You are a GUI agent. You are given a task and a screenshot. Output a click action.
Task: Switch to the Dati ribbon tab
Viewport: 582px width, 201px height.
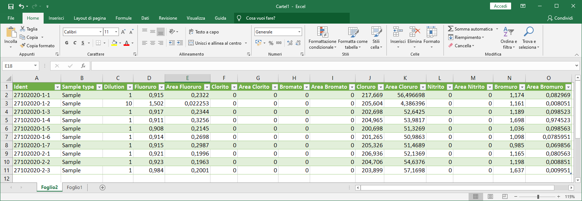[145, 18]
